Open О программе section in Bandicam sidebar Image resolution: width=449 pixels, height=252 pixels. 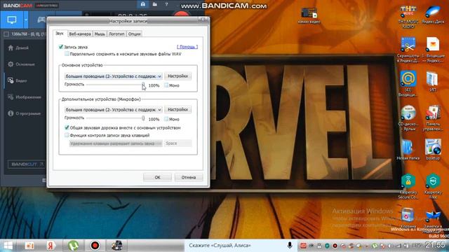pyautogui.click(x=24, y=113)
